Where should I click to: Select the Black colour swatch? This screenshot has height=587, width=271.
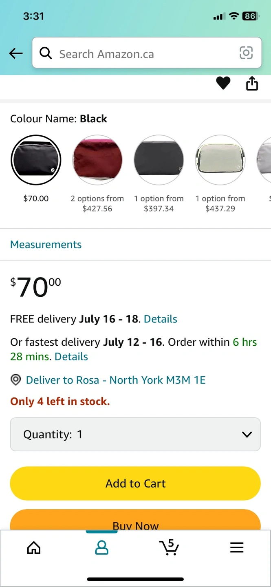pos(36,160)
